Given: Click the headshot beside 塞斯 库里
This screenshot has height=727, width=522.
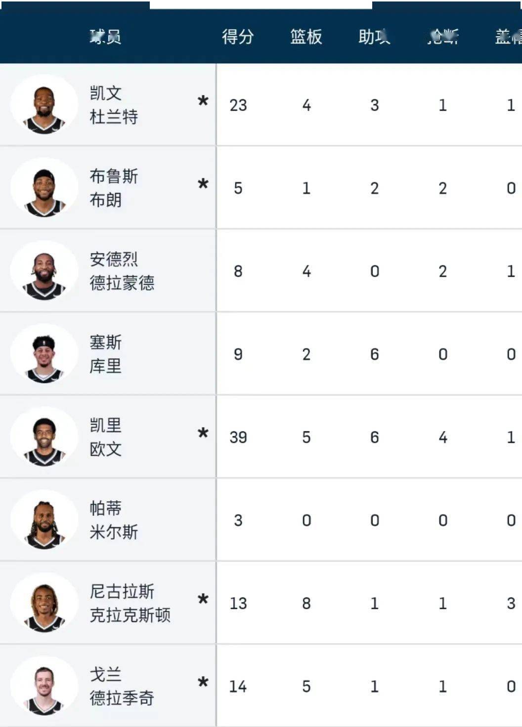Looking at the screenshot, I should [x=44, y=354].
